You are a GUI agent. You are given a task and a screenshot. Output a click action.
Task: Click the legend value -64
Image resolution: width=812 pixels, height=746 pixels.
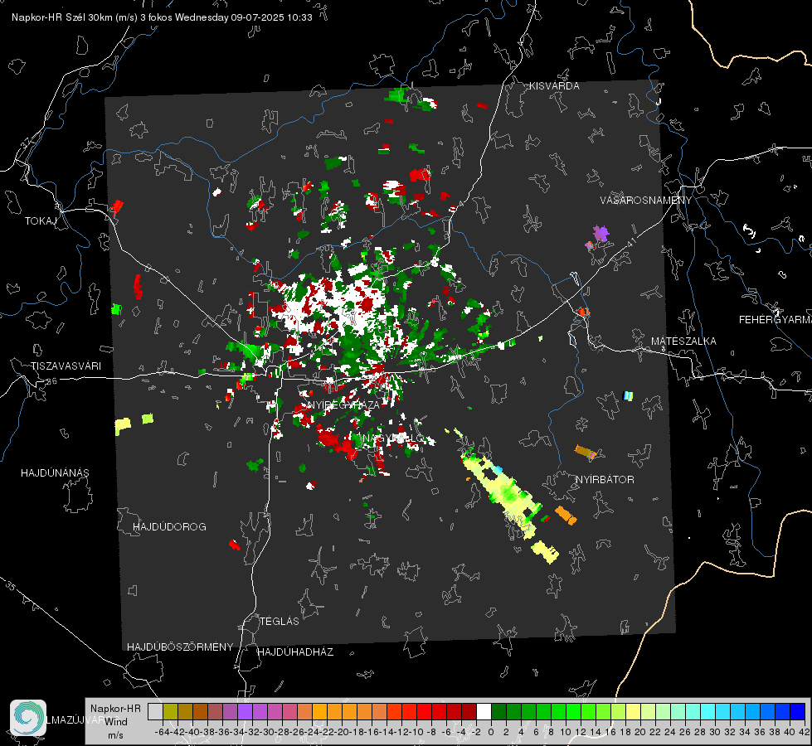162,732
